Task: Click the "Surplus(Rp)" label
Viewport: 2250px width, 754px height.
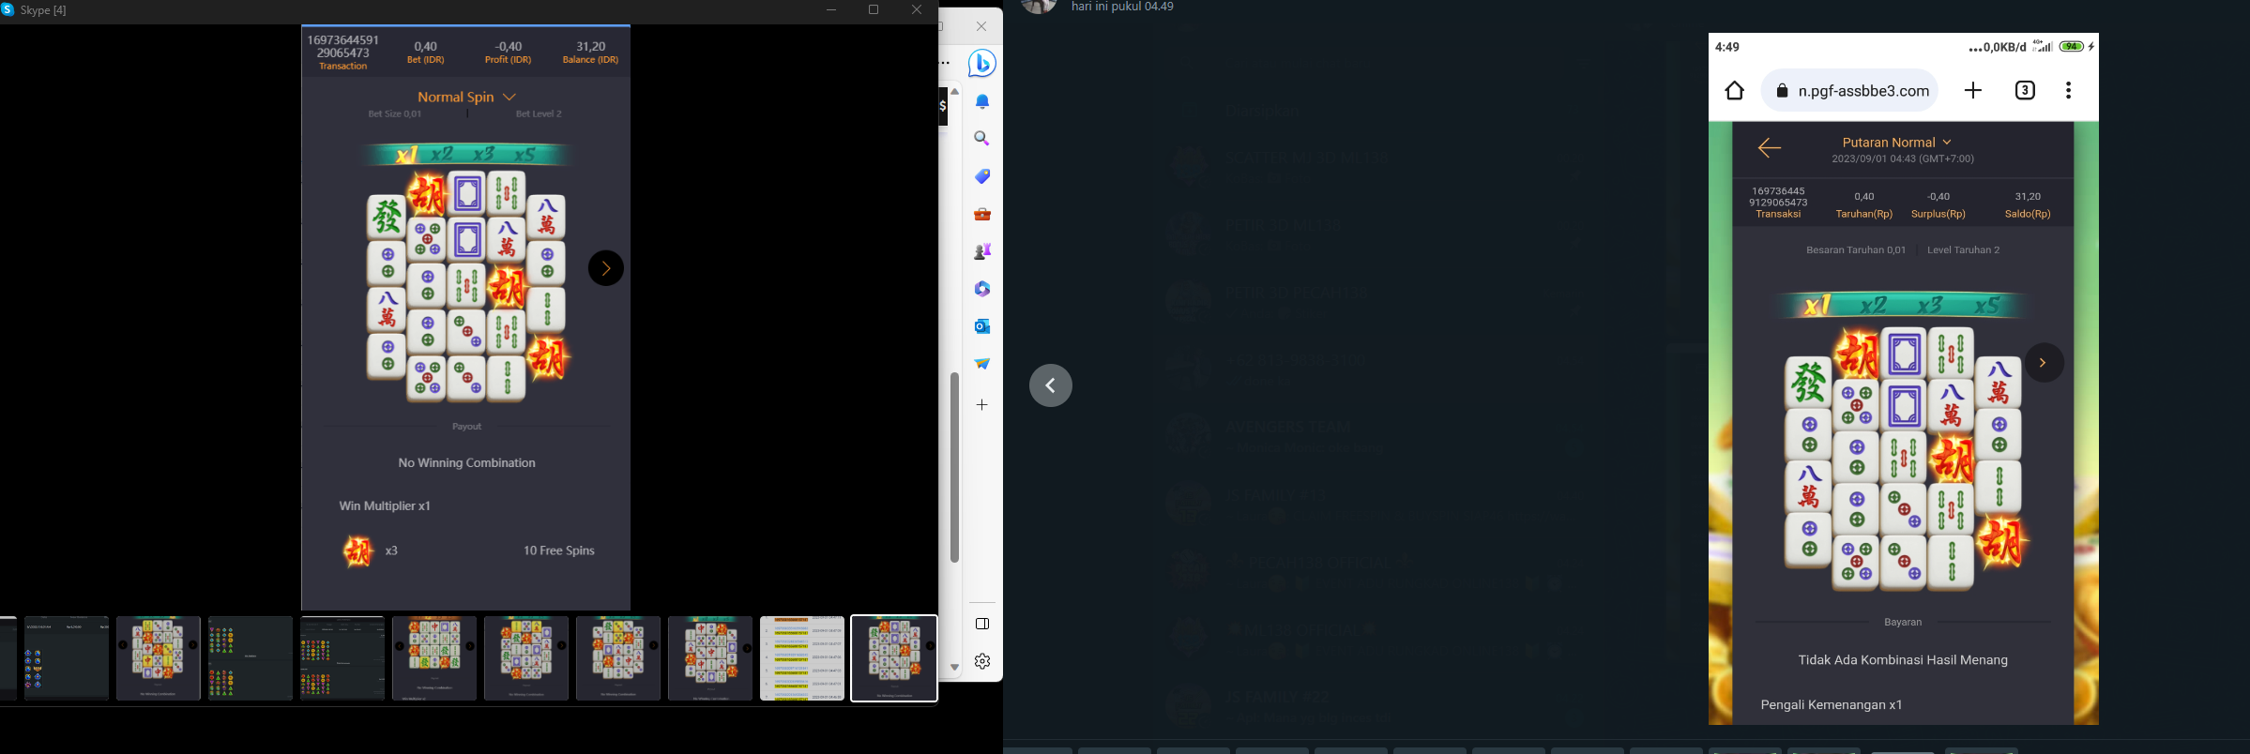Action: (x=1938, y=215)
